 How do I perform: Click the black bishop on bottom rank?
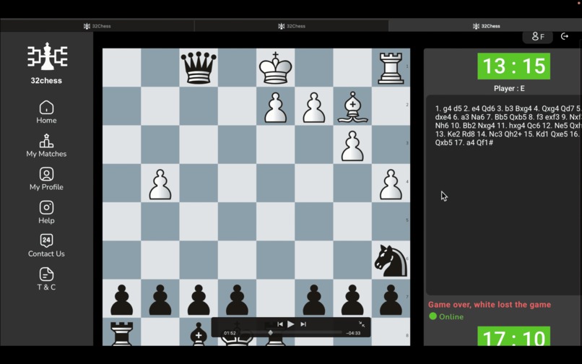199,334
